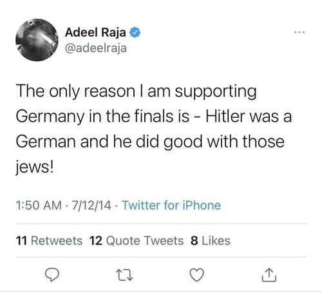Tap the blue verified checkmark badge
The width and height of the screenshot is (322, 295).
[135, 32]
